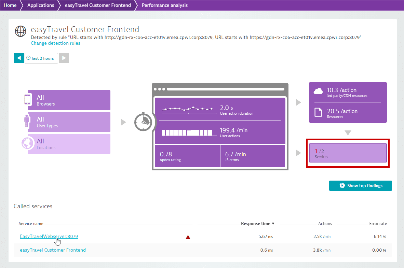
Task: Go to previous time frame arrow
Action: pos(19,58)
